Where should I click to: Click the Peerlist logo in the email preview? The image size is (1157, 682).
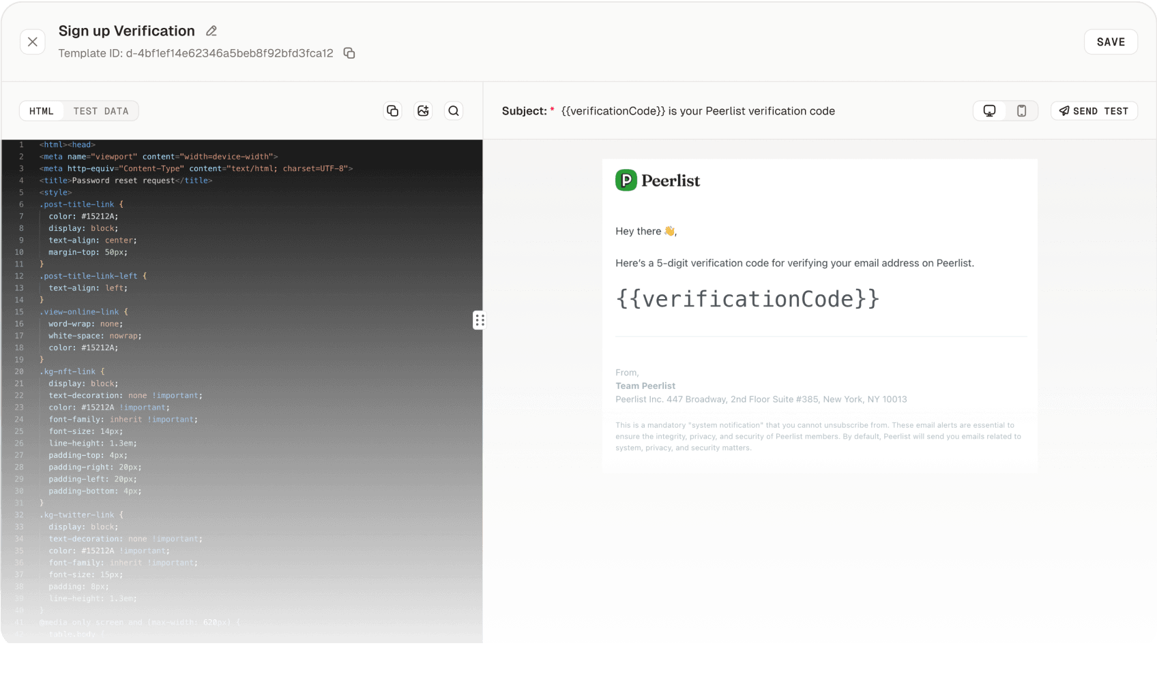pyautogui.click(x=657, y=181)
